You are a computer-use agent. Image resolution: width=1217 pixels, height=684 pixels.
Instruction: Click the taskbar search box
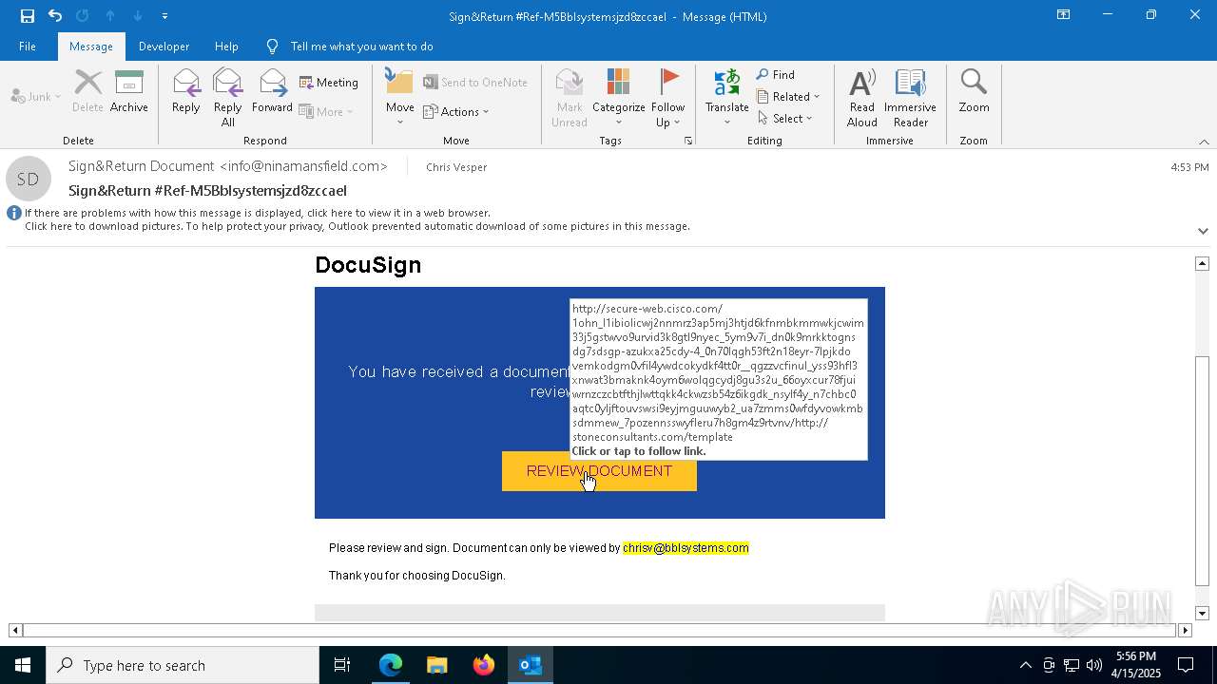pos(183,665)
